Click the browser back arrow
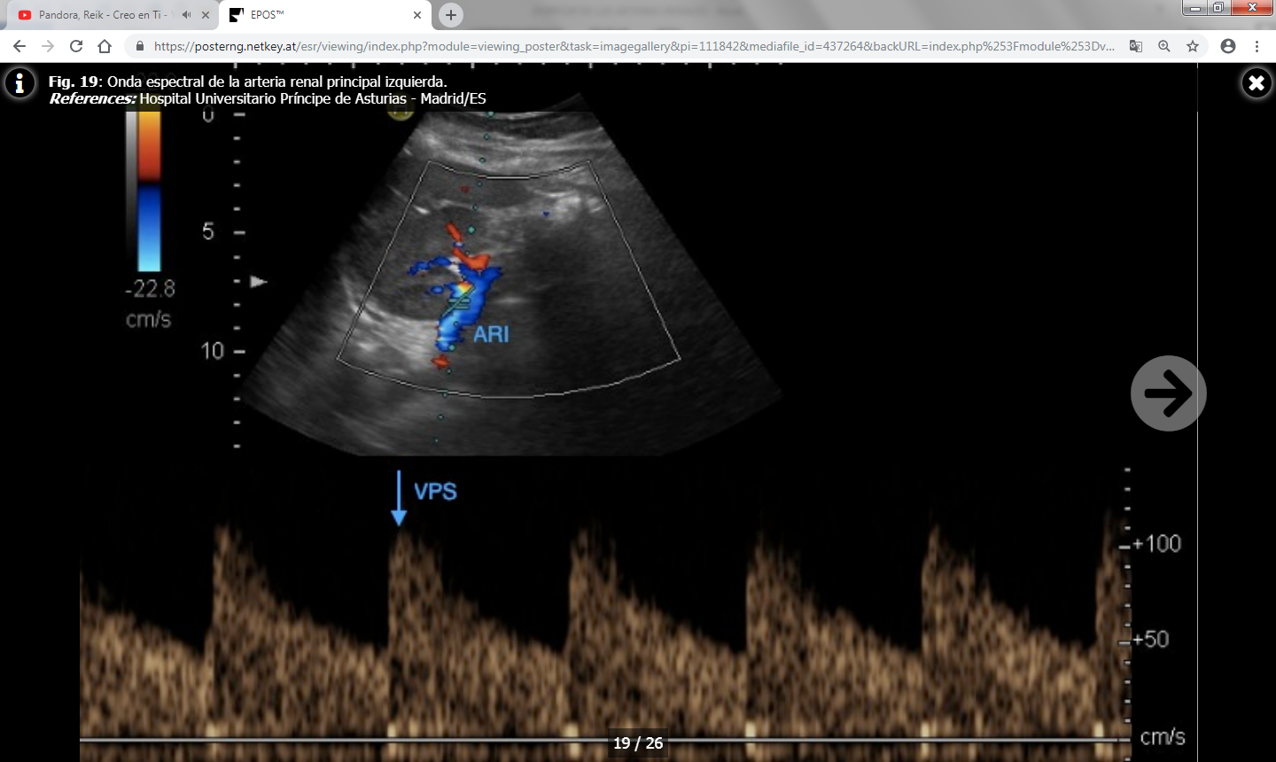Screen dimensions: 1276x762 pyautogui.click(x=19, y=46)
